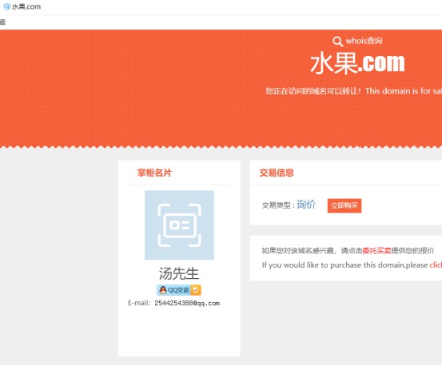This screenshot has height=366, width=442.
Task: Open the whois查询 link
Action: [364, 41]
